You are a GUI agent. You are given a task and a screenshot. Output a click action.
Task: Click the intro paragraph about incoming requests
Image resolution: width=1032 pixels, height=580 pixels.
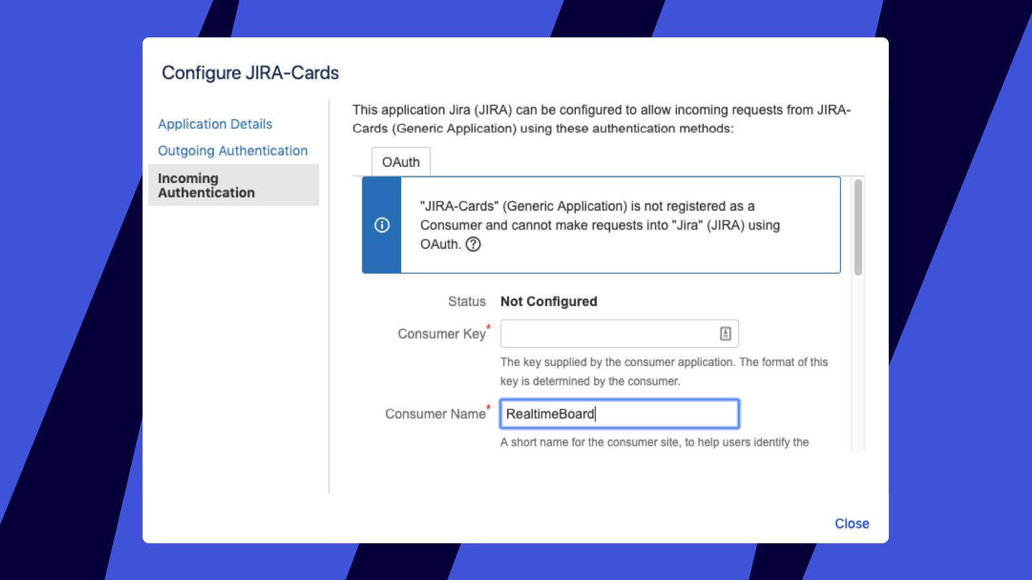pos(601,119)
